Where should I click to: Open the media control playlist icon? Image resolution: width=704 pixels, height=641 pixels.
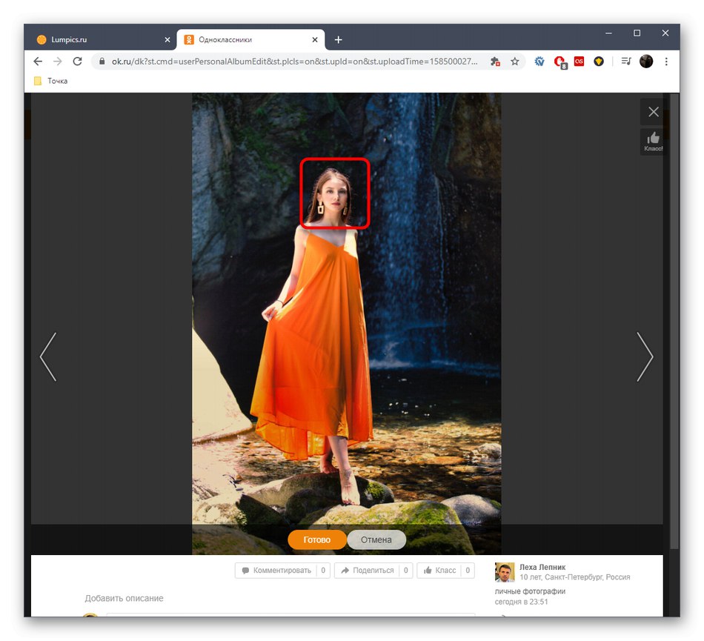[626, 62]
